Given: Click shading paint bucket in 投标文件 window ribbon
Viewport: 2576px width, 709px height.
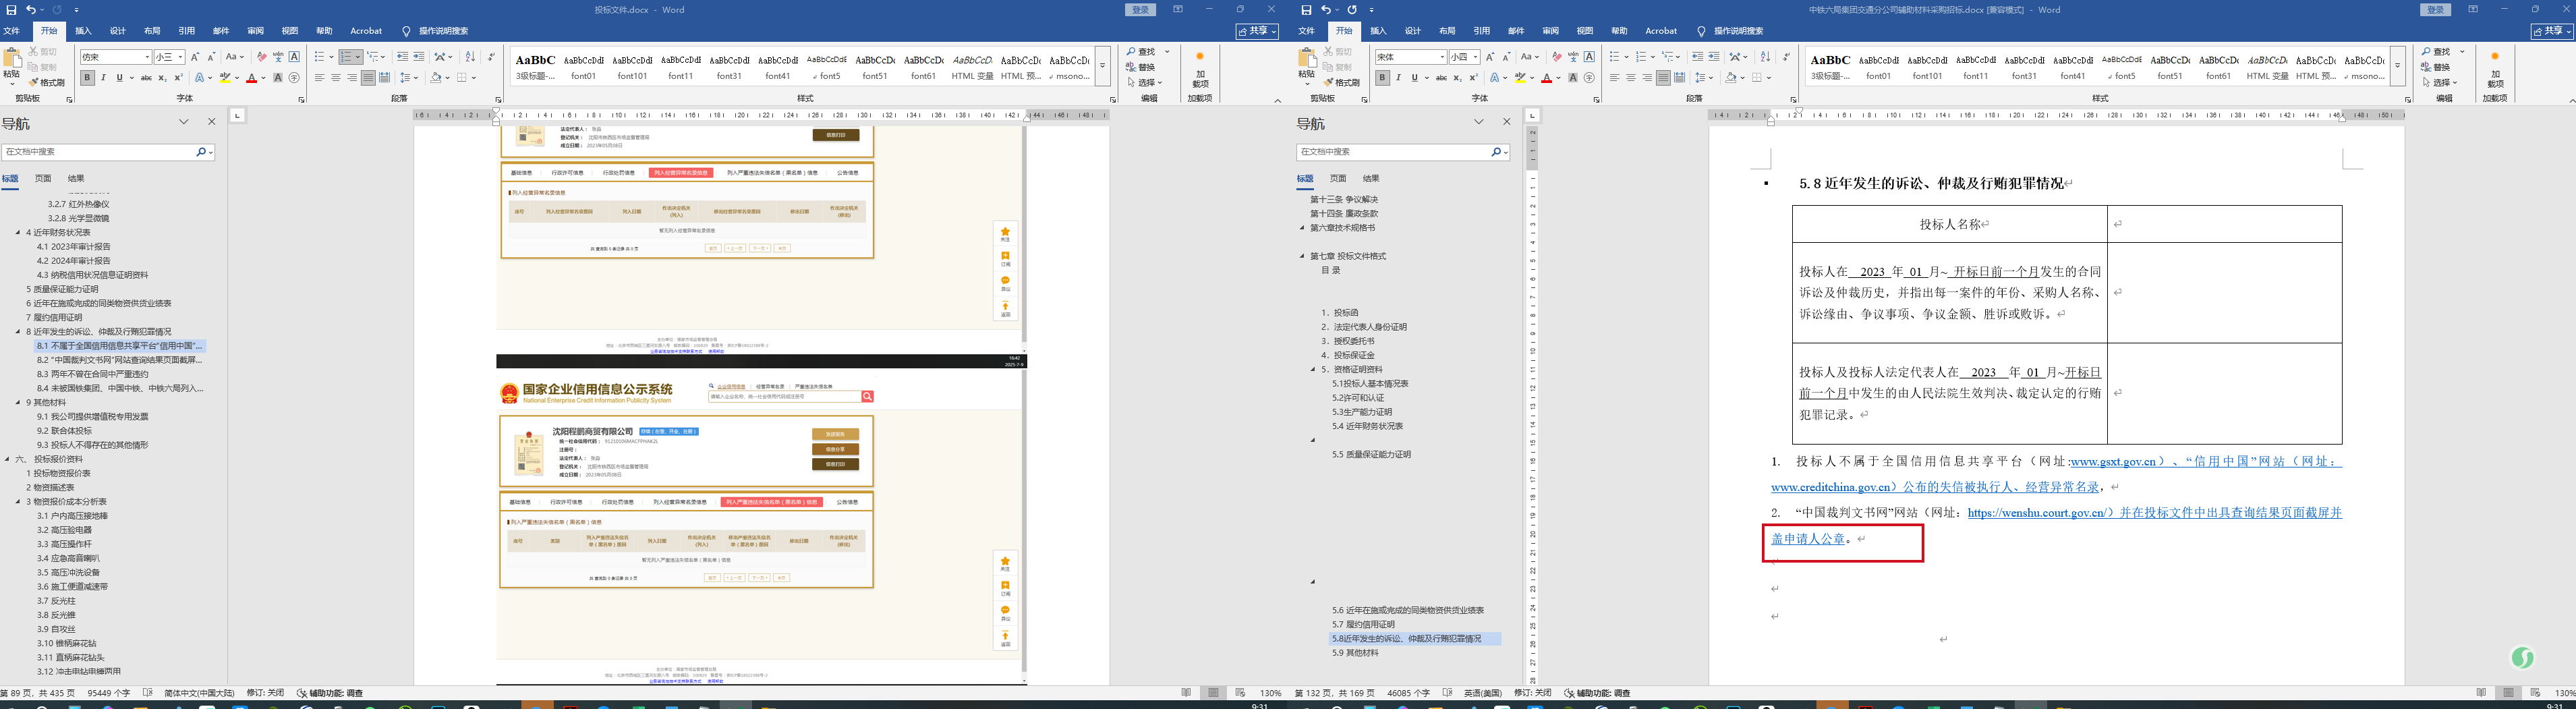Looking at the screenshot, I should (435, 78).
